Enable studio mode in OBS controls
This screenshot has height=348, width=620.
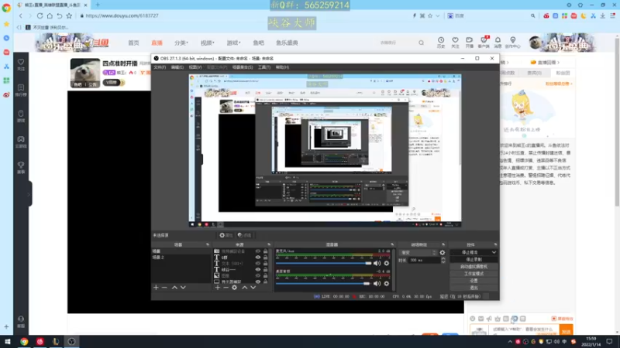coord(474,274)
